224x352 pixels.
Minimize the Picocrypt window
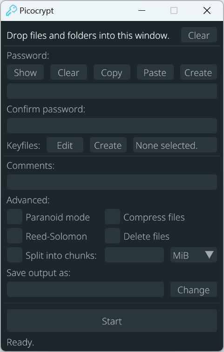click(x=142, y=11)
